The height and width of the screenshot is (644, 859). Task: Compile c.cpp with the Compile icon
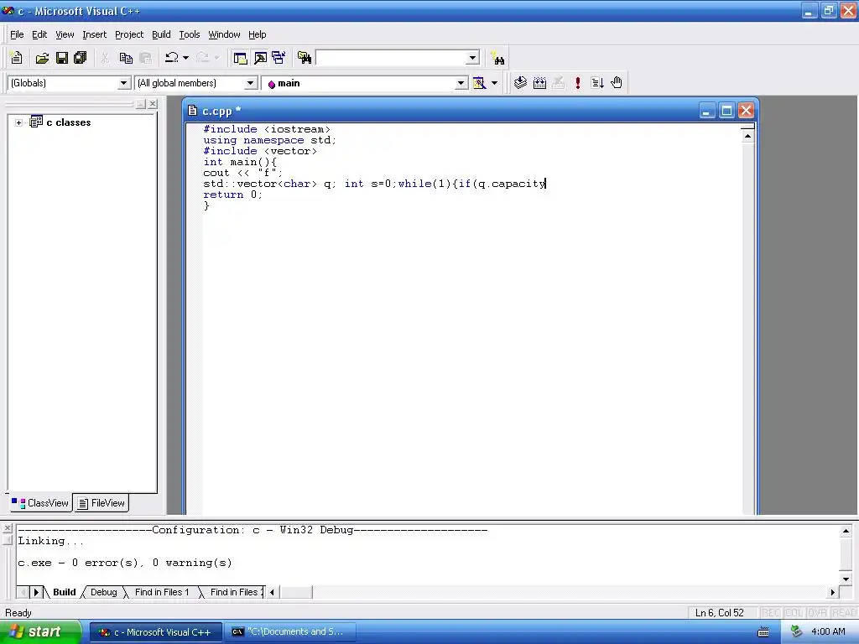pyautogui.click(x=520, y=83)
